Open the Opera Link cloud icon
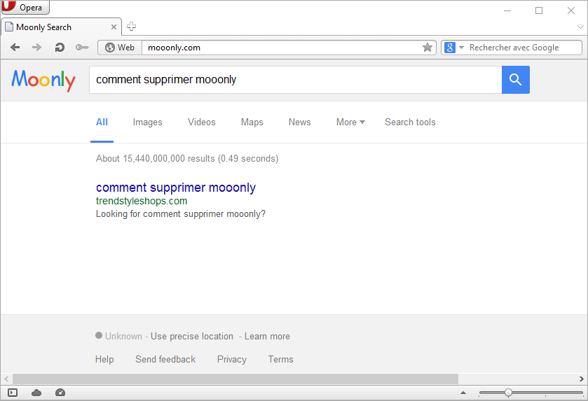The image size is (588, 401). click(x=36, y=393)
